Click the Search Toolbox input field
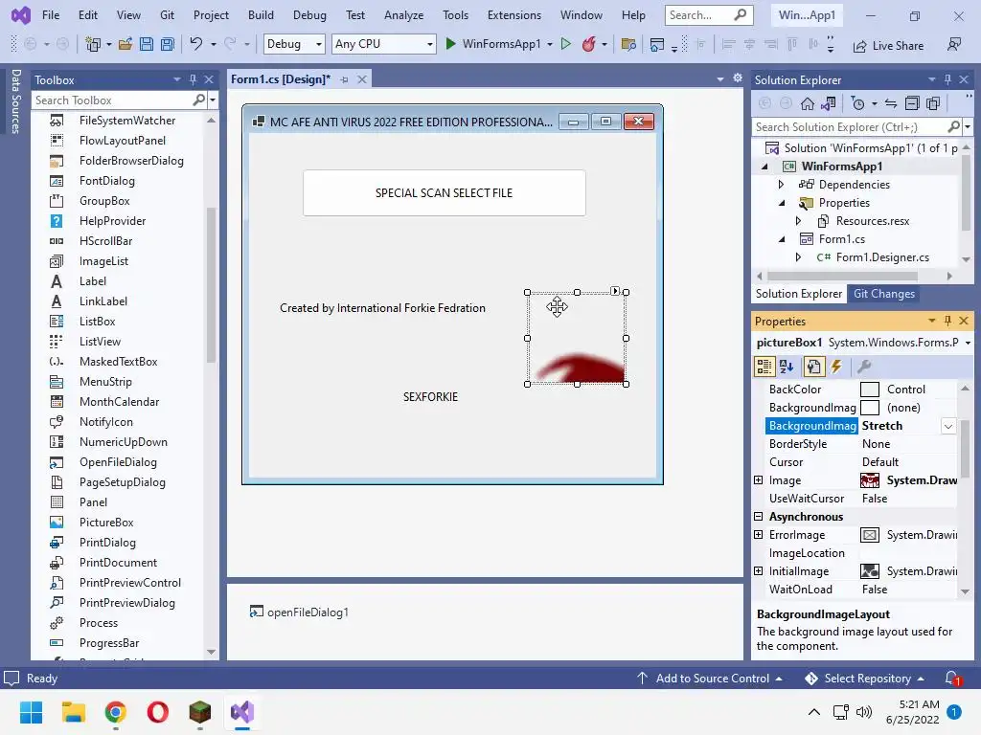The width and height of the screenshot is (981, 735). 113,100
